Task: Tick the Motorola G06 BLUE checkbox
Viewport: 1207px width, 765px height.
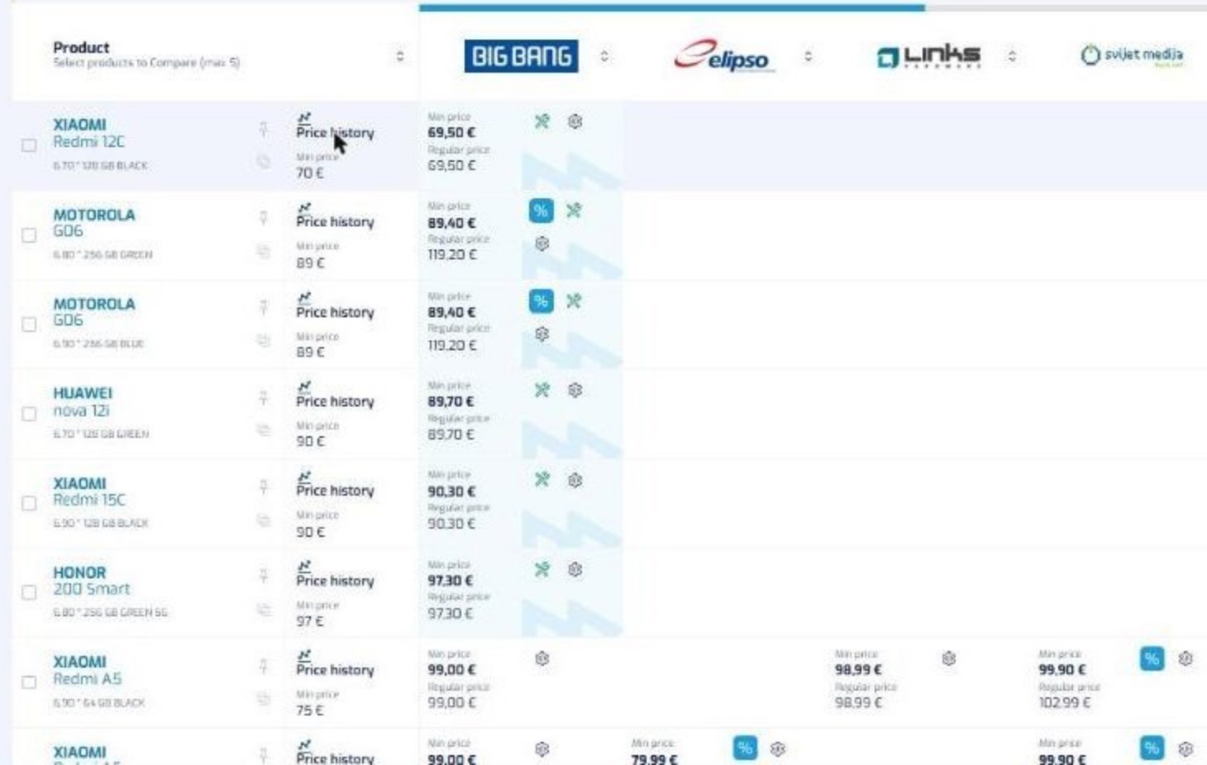Action: point(29,324)
